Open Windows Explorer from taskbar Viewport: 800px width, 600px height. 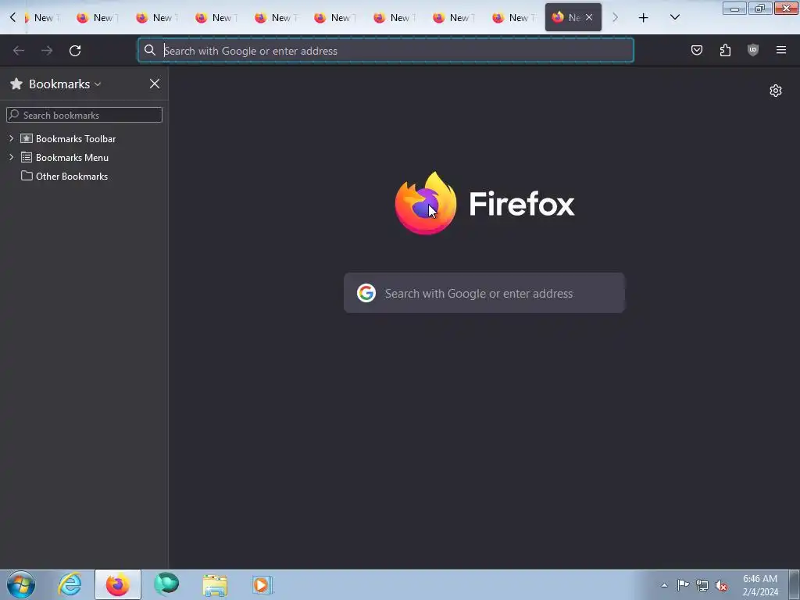click(x=215, y=584)
